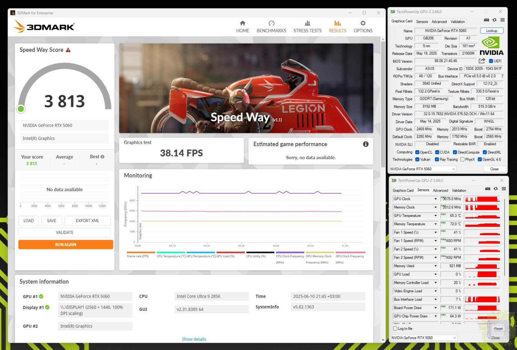517x350 pixels.
Task: Expand the Memory Used sensor dropdown arrow
Action: [436, 266]
